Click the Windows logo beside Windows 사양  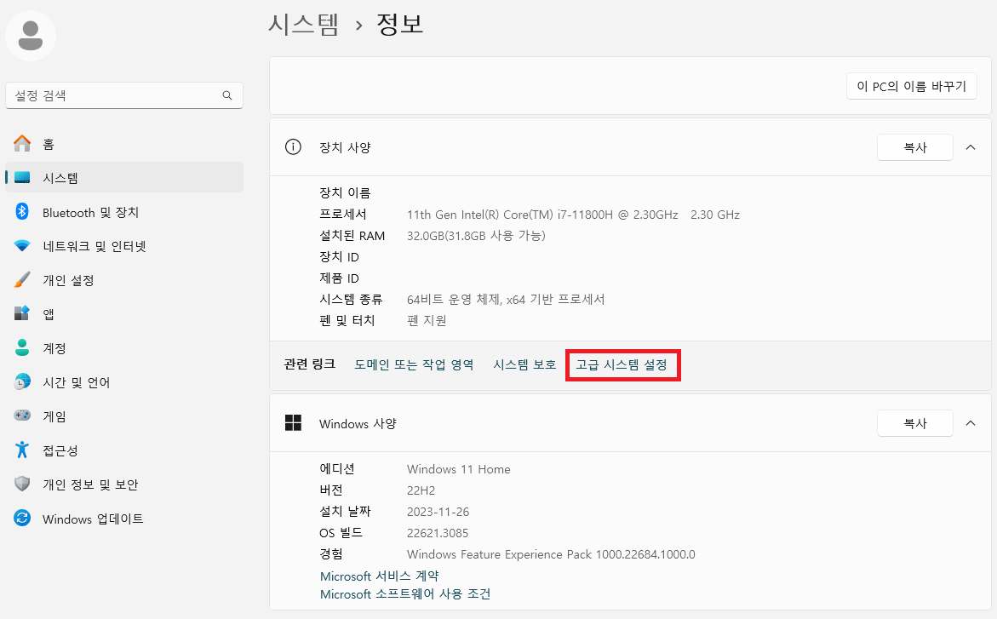pos(293,422)
